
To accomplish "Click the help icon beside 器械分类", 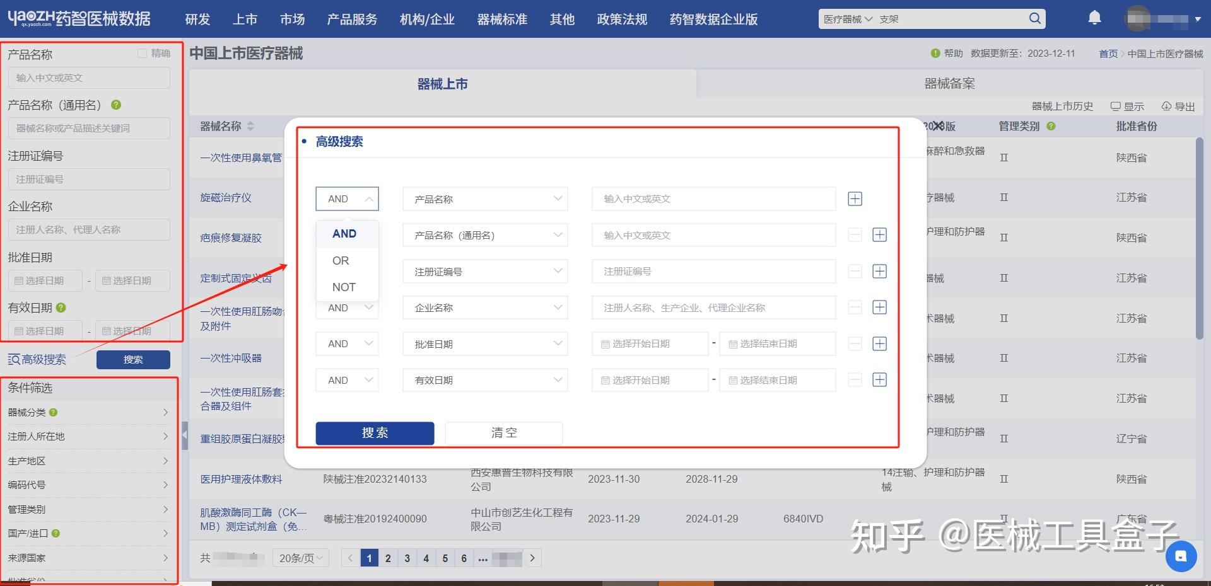I will click(x=54, y=413).
